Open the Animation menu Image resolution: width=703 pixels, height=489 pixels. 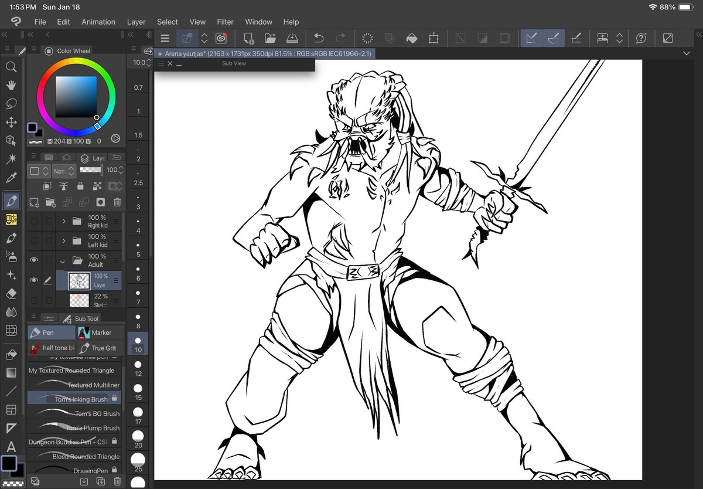tap(98, 22)
